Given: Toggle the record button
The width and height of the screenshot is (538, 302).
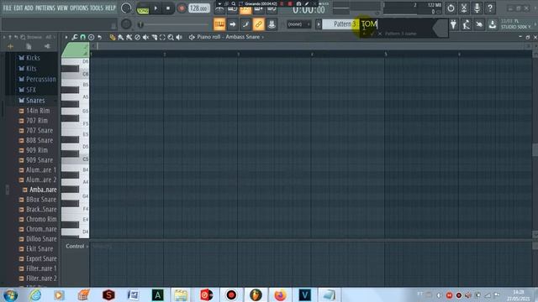Looking at the screenshot, I should pyautogui.click(x=182, y=8).
